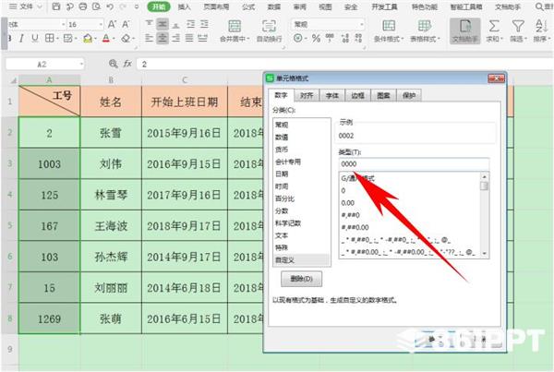Image resolution: width=554 pixels, height=372 pixels.
Task: Click the Fill Color bucket icon
Action: tap(88, 38)
